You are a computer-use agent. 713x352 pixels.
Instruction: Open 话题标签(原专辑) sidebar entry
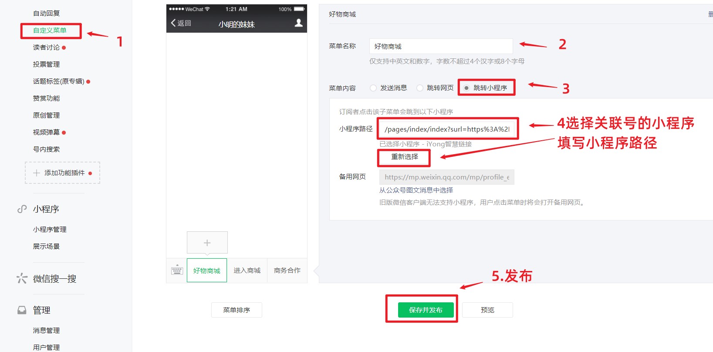(59, 81)
